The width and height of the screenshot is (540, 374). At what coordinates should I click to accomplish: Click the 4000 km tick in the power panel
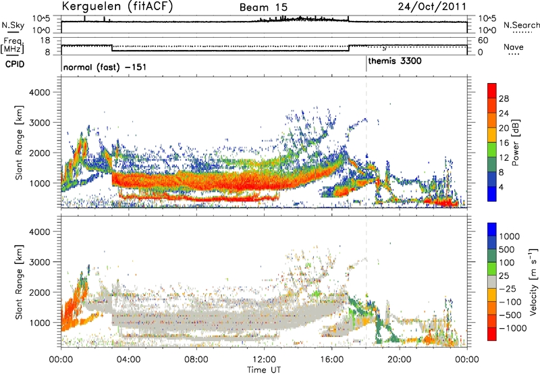point(40,92)
